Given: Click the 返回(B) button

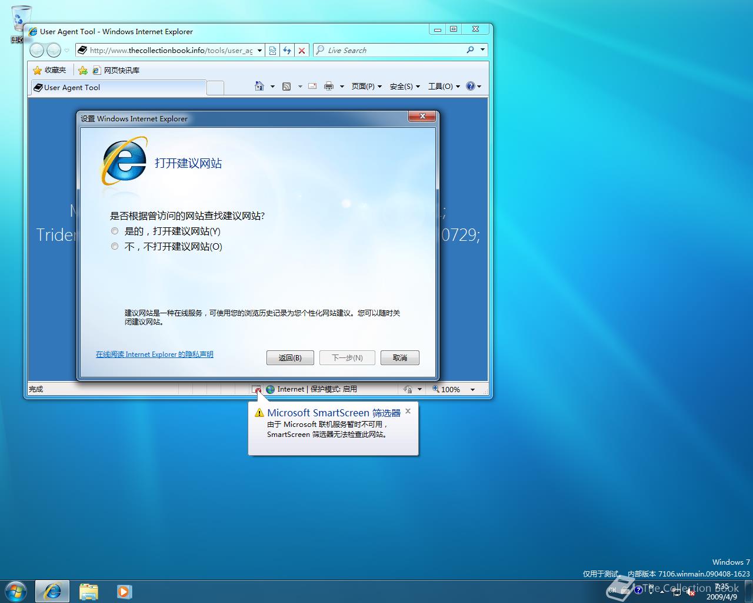Looking at the screenshot, I should click(x=290, y=357).
